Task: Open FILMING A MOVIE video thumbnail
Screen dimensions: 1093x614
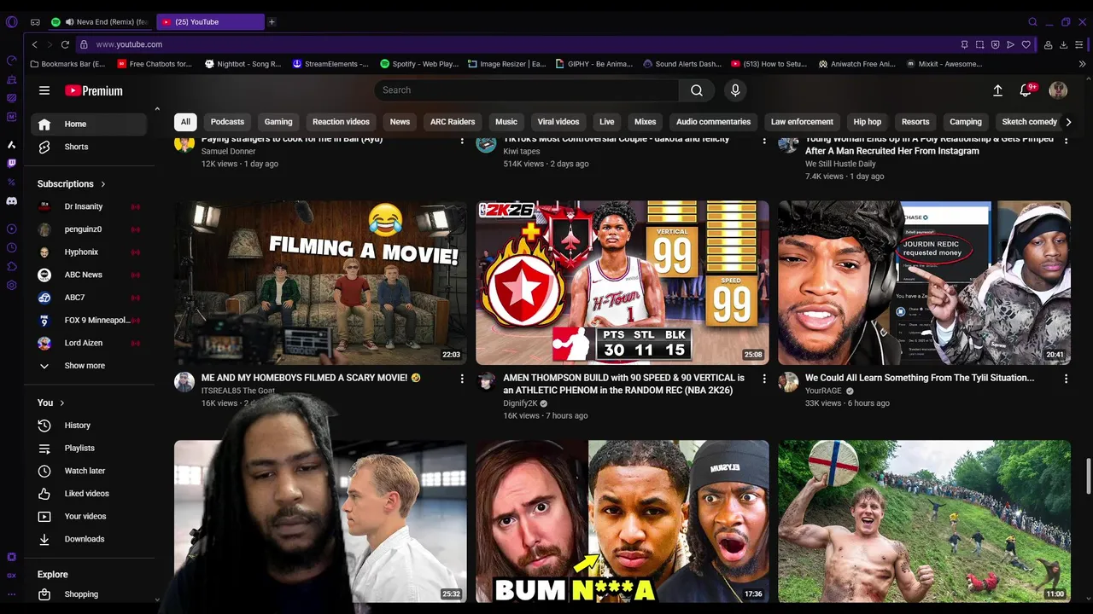Action: tap(321, 282)
